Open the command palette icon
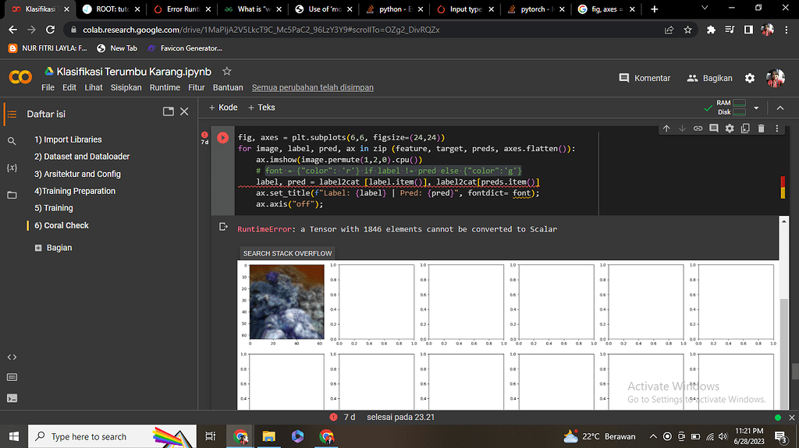799x448 pixels. [x=12, y=377]
